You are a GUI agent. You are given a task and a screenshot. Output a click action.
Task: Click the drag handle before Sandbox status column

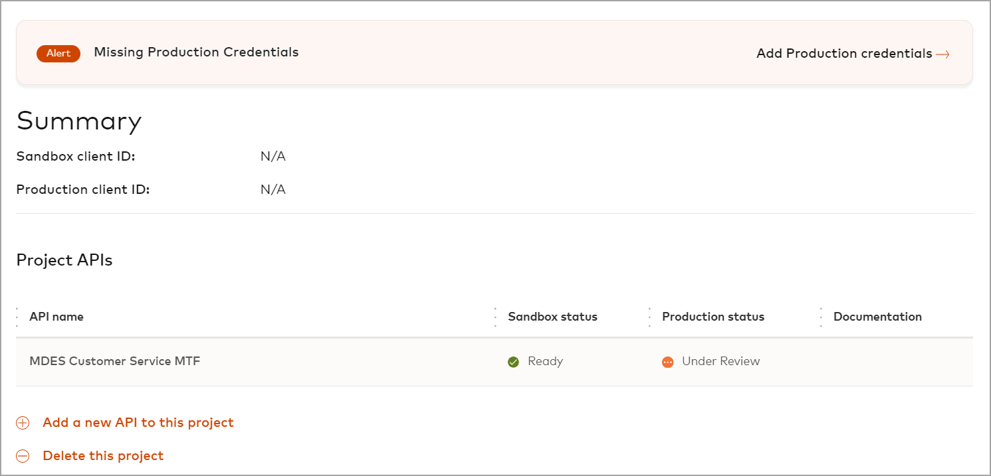click(495, 317)
